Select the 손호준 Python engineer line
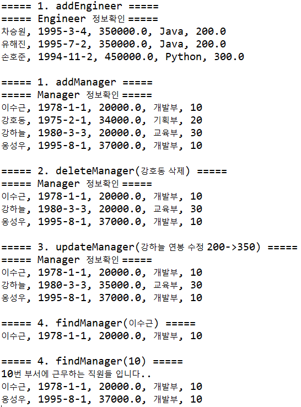Viewport: 301px width, 407px height. pos(123,57)
